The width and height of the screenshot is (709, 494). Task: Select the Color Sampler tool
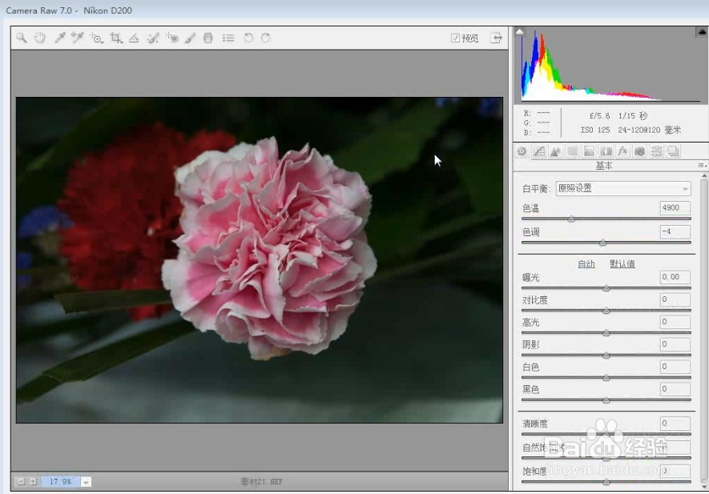tap(77, 38)
